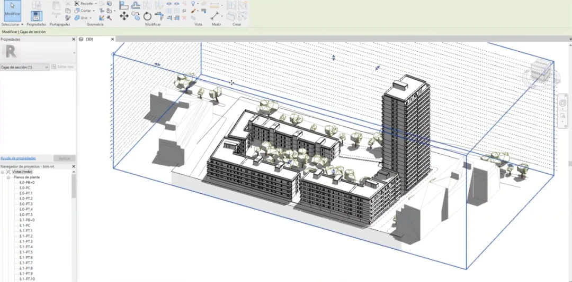Click the Unir join geometry icon
Screen dimensions: 572x282
click(77, 17)
